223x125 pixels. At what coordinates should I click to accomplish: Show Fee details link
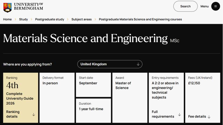point(197,117)
